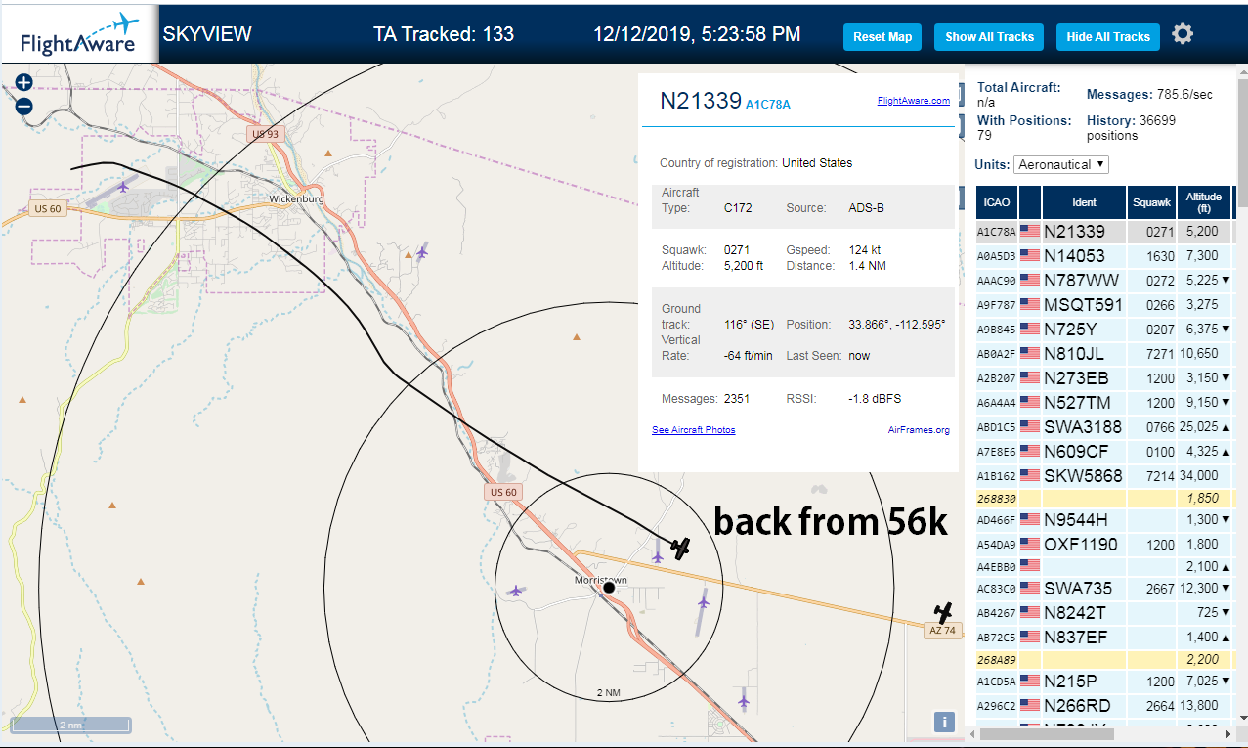Sort table by ICAO column header
The height and width of the screenshot is (748, 1248).
997,202
